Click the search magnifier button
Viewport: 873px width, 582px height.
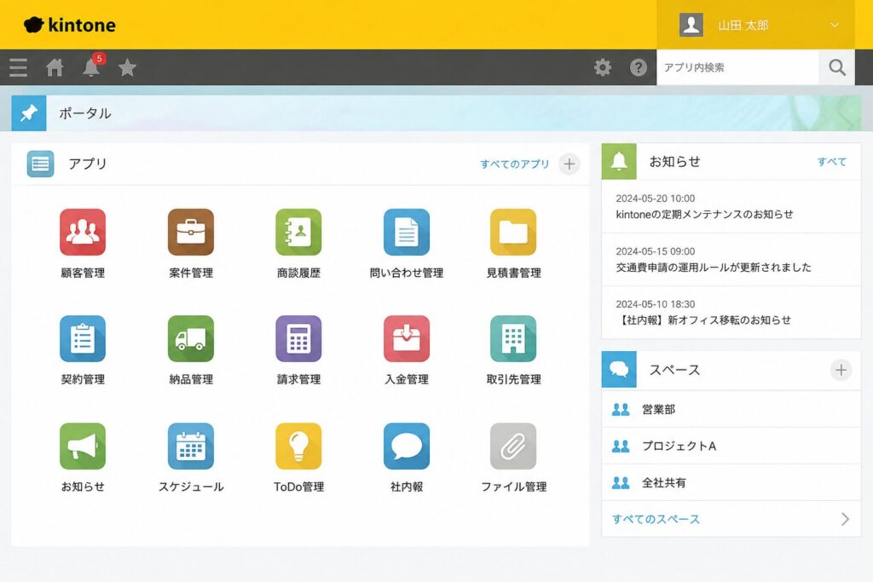point(837,67)
